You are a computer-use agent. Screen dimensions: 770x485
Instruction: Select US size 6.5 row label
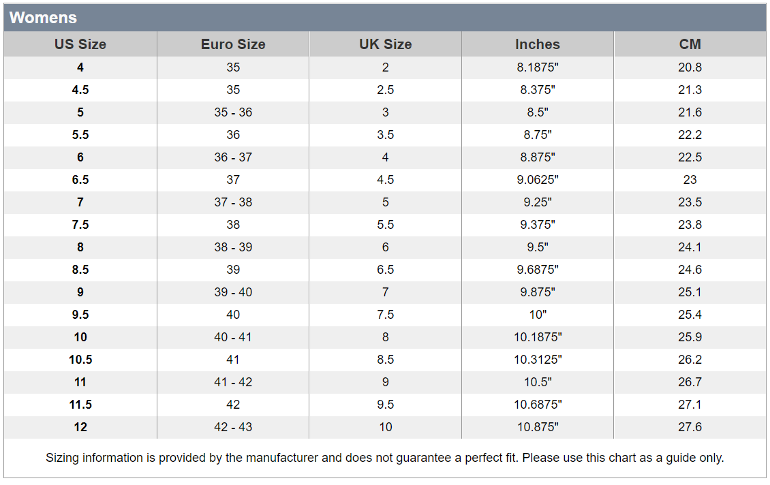80,180
